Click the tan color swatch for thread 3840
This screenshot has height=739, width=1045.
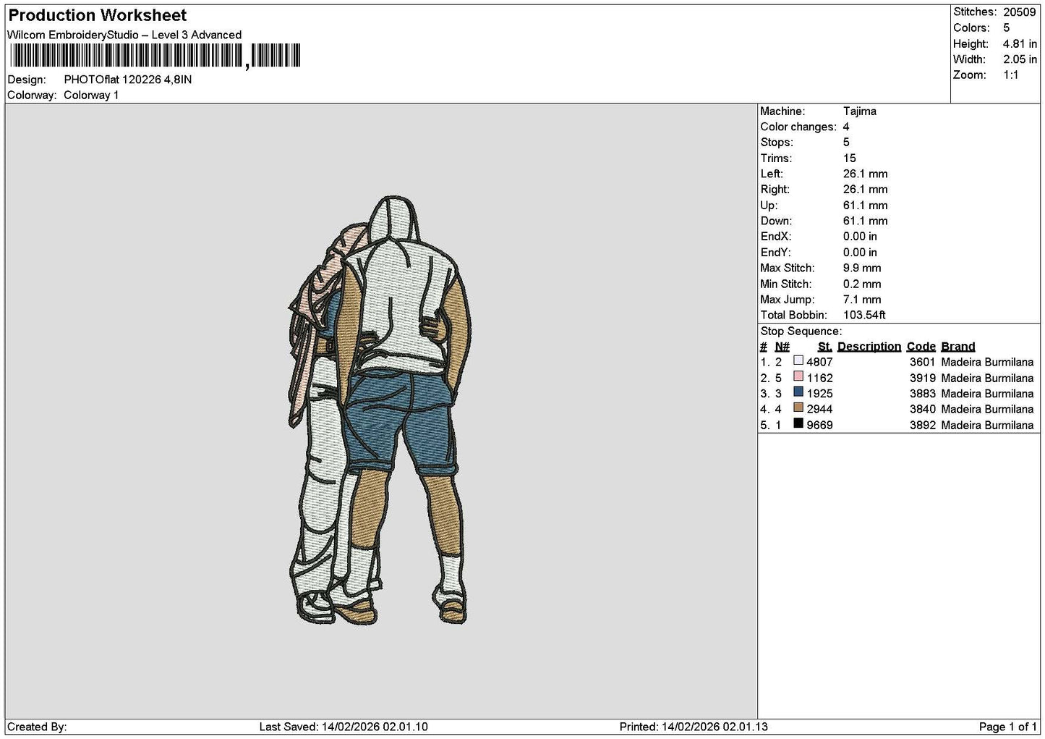(x=798, y=407)
